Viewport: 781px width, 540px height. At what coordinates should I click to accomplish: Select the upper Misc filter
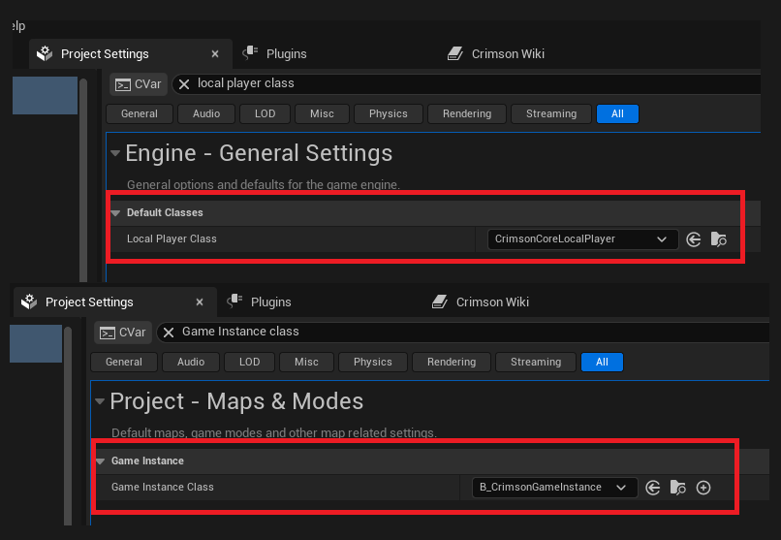322,113
